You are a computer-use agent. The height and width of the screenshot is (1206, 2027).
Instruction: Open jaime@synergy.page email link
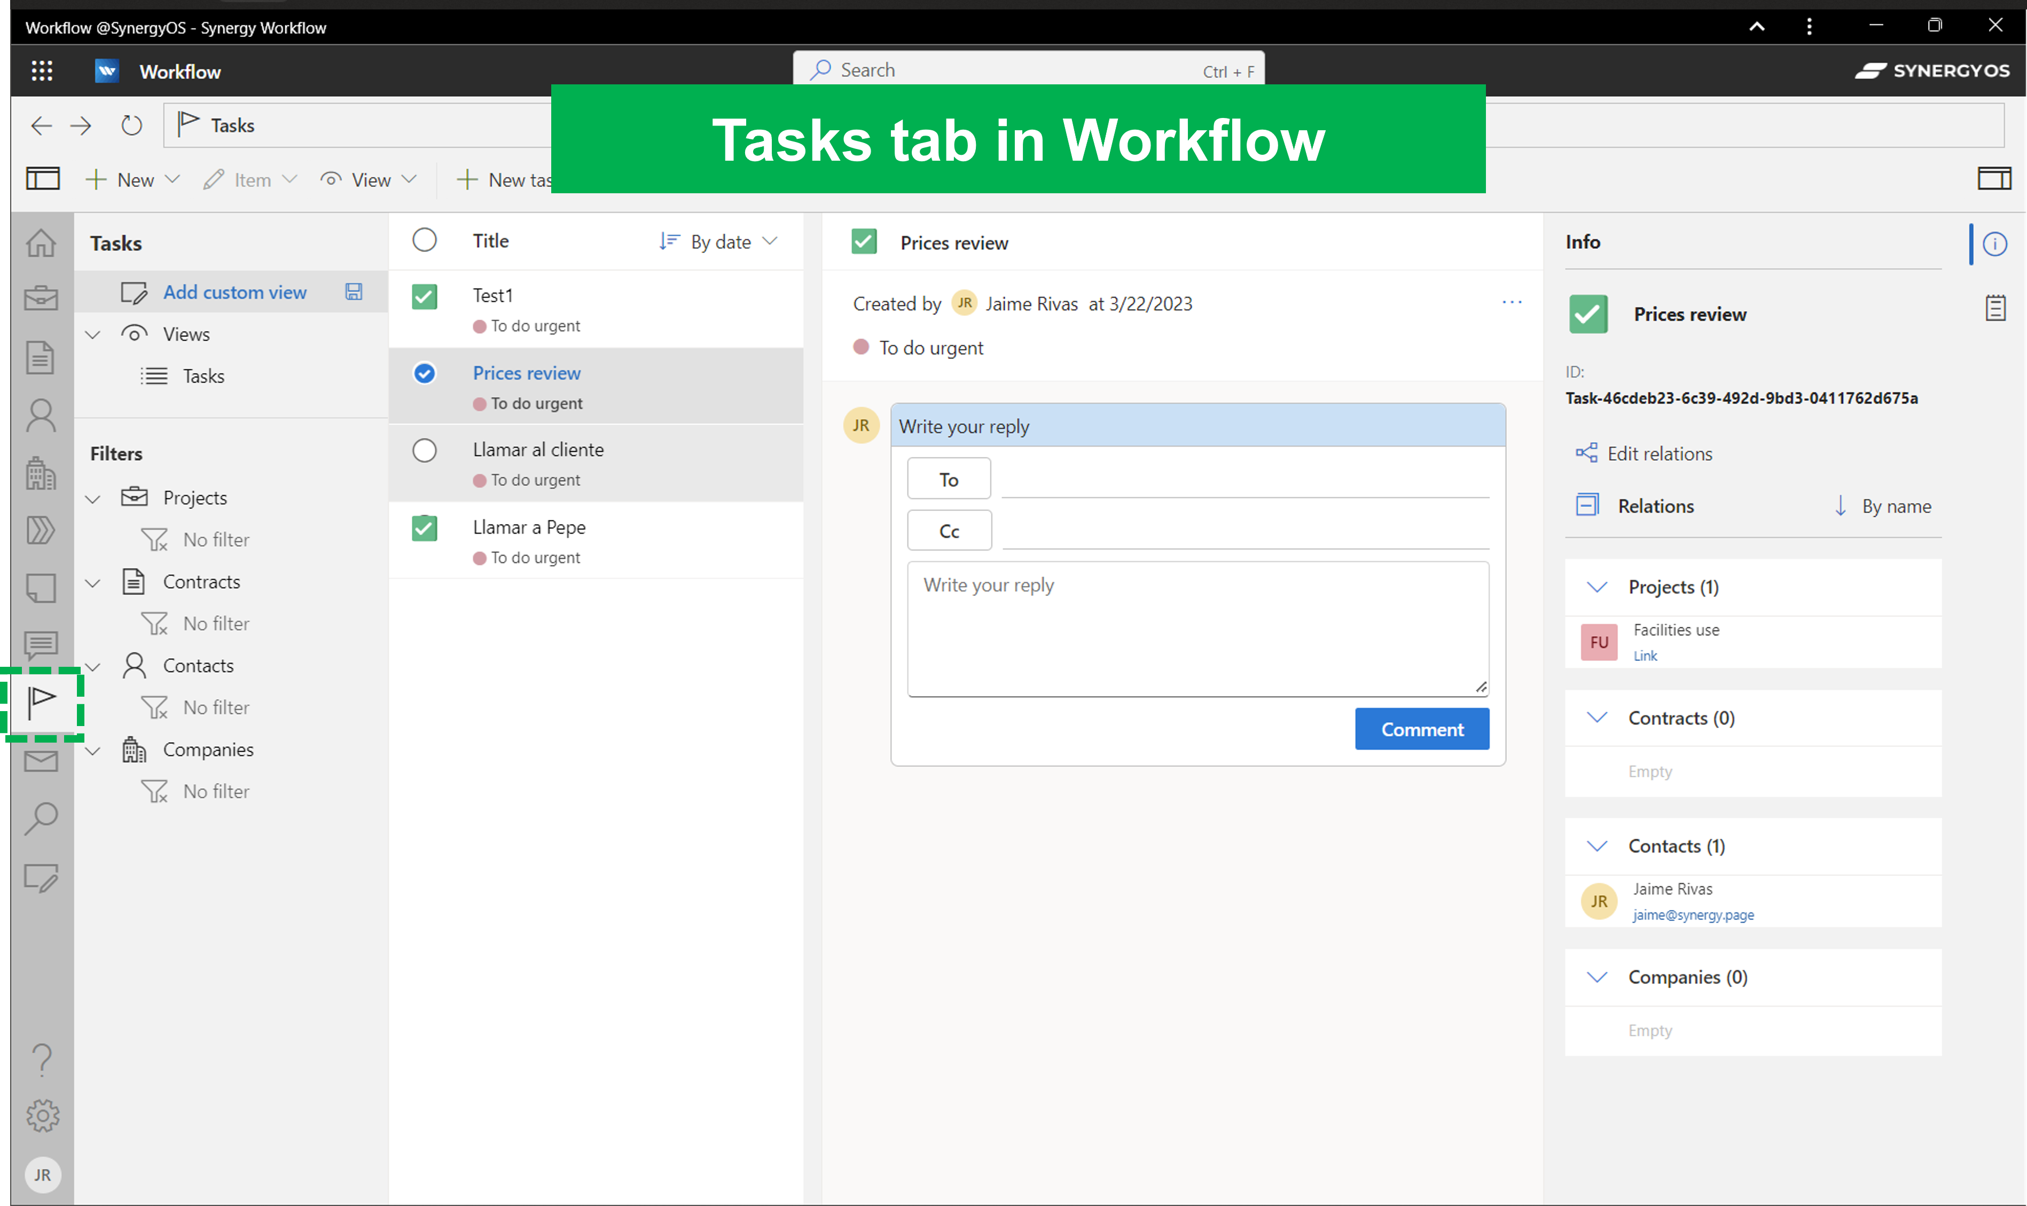1693,915
